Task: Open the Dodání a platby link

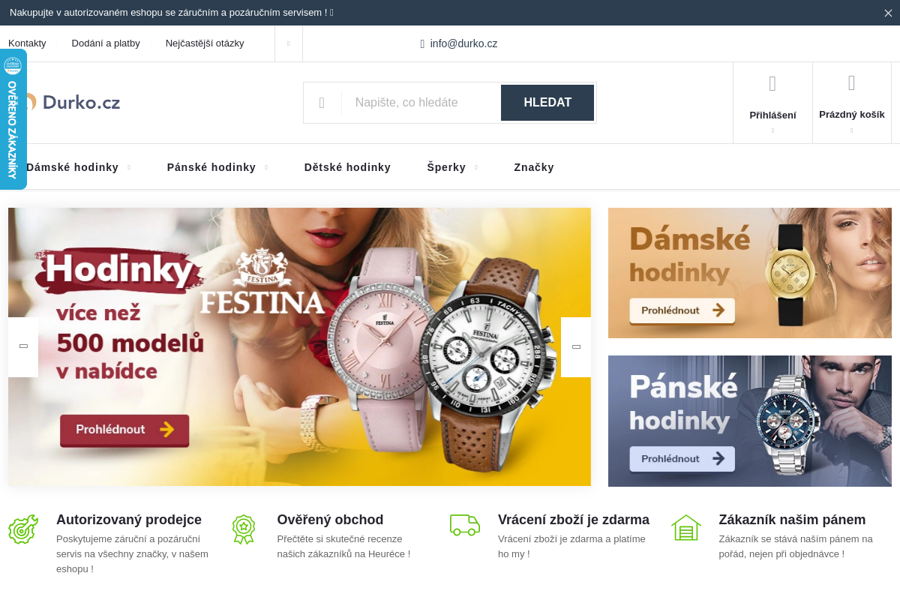Action: pos(106,43)
